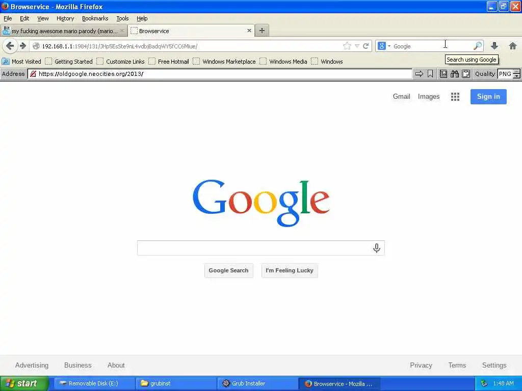Open the Bookmarks menu

click(x=95, y=18)
